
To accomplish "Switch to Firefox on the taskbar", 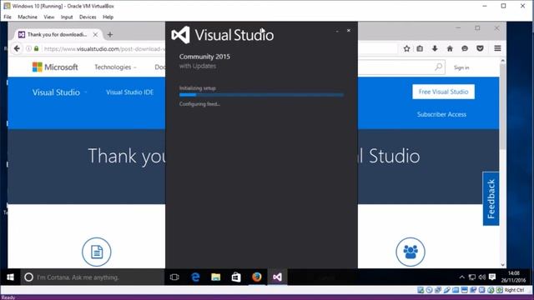I will pyautogui.click(x=257, y=277).
